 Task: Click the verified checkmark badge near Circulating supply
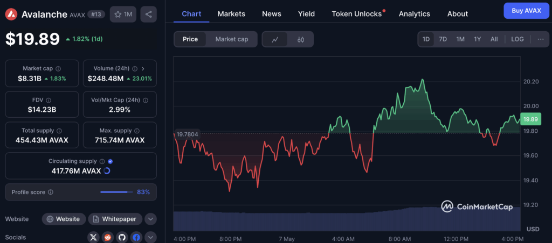110,161
